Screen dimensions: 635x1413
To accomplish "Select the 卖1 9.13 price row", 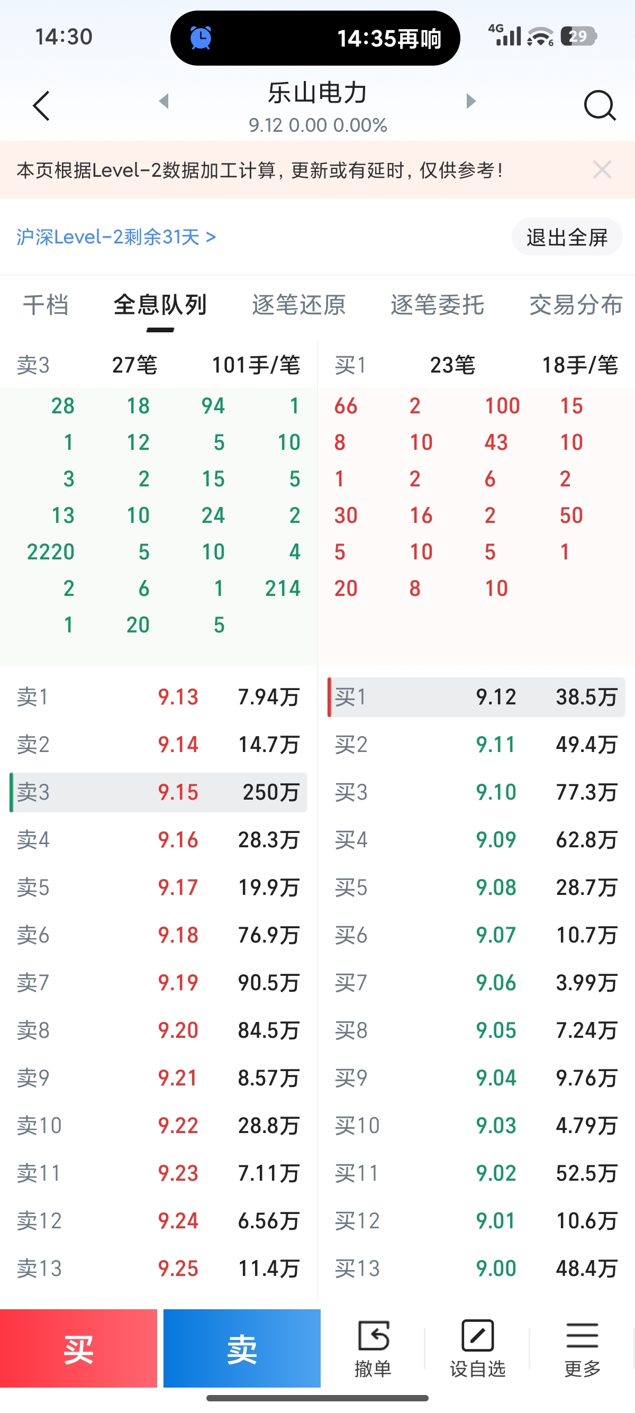I will pyautogui.click(x=158, y=697).
